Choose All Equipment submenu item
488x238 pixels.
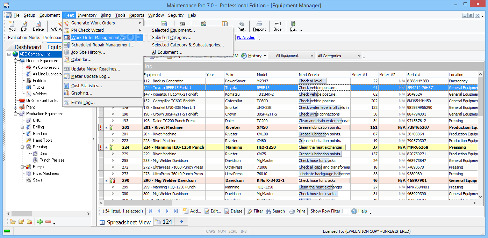coord(167,52)
